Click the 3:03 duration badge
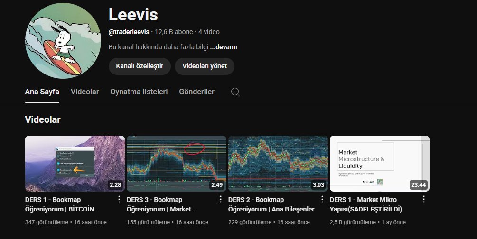Screen dimensions: 477x239 (x=318, y=185)
